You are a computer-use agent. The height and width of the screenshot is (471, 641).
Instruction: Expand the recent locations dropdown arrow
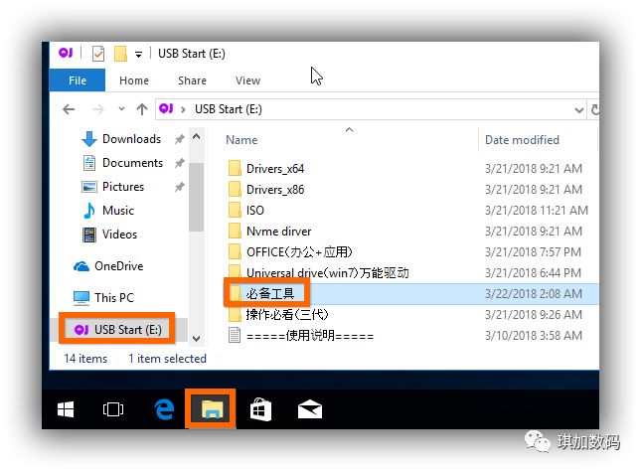120,109
